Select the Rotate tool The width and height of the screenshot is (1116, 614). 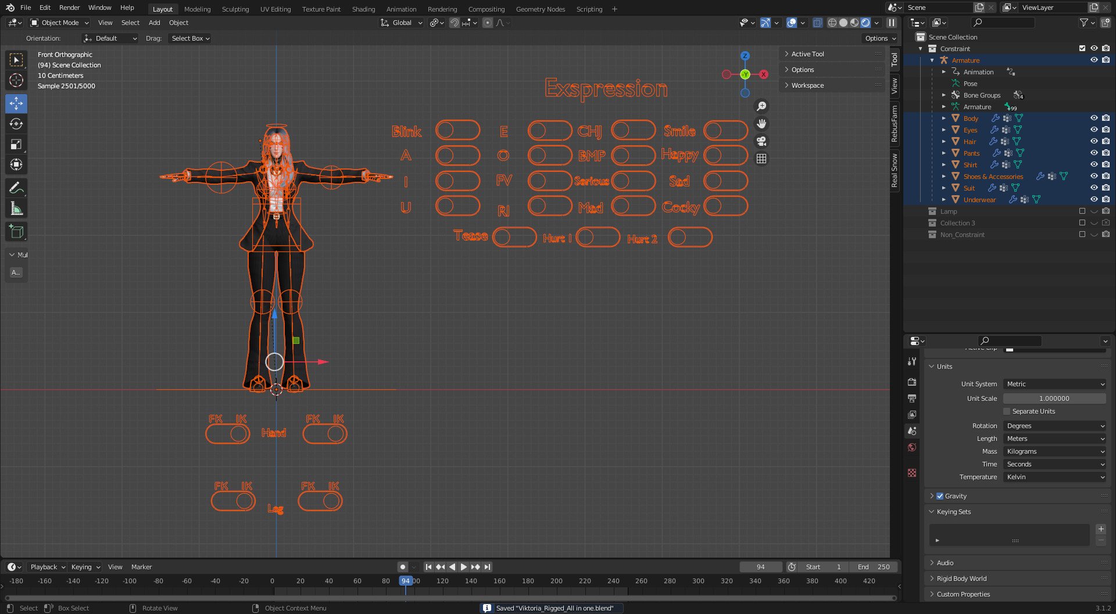(x=16, y=124)
